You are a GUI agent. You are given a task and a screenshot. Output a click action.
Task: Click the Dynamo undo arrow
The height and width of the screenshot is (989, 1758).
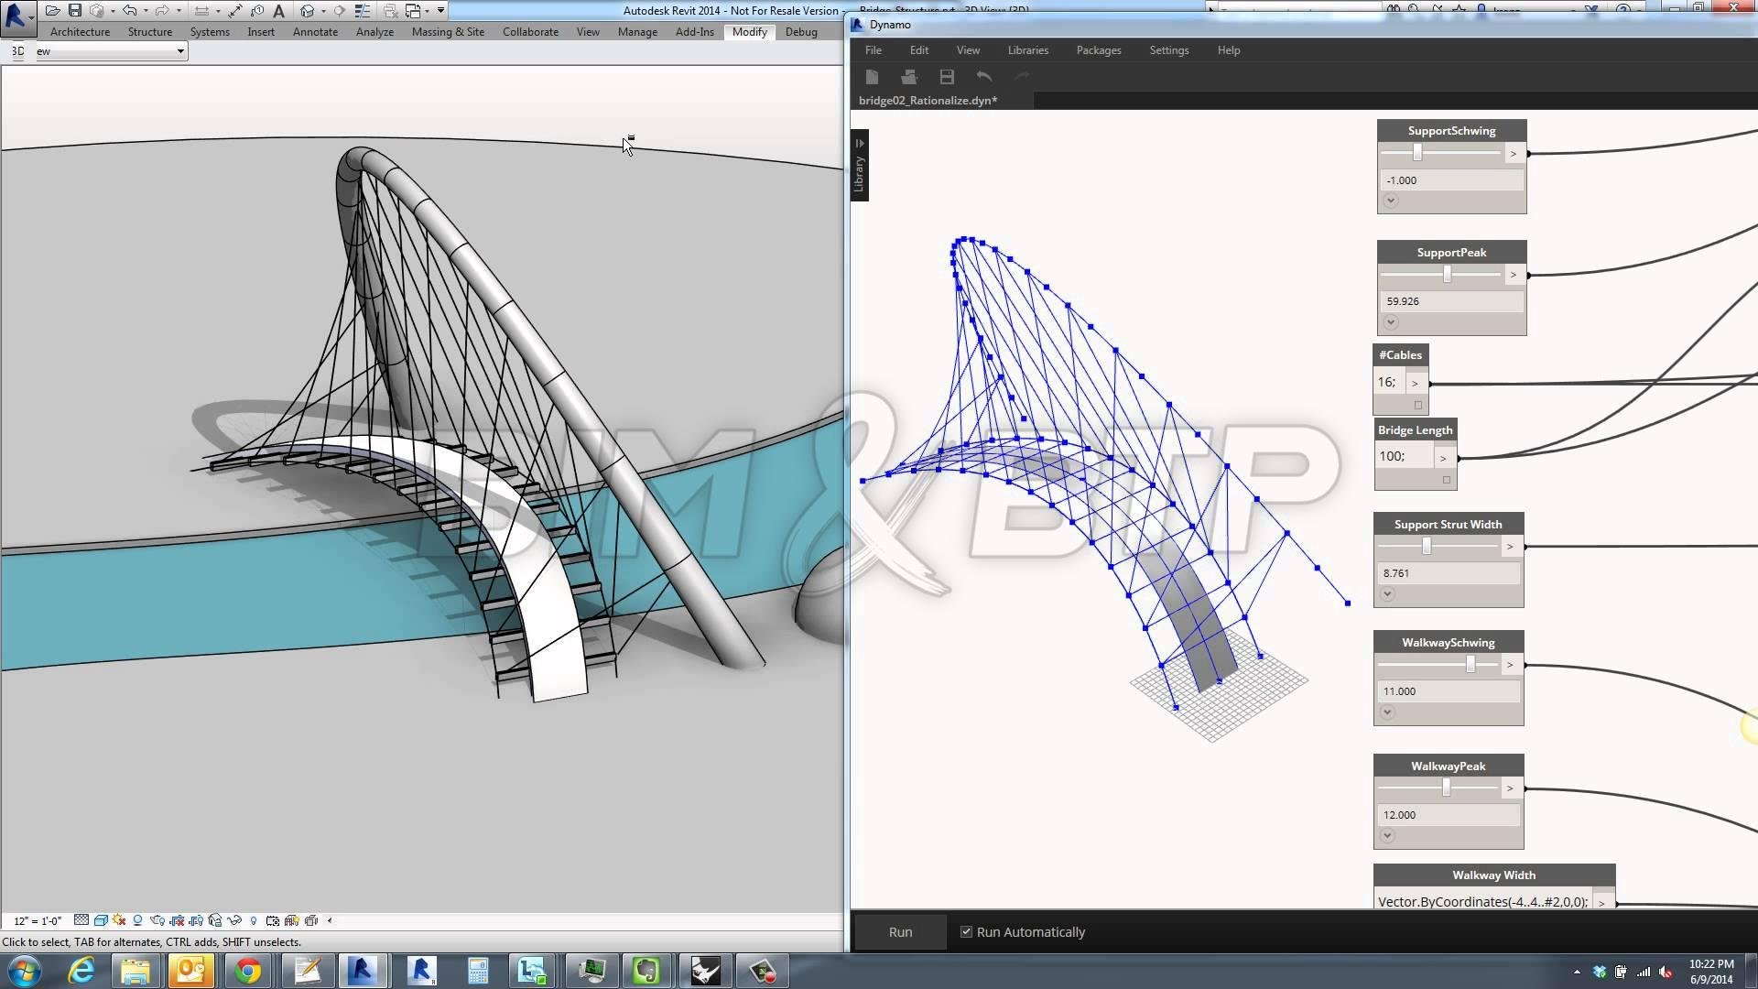click(x=984, y=77)
